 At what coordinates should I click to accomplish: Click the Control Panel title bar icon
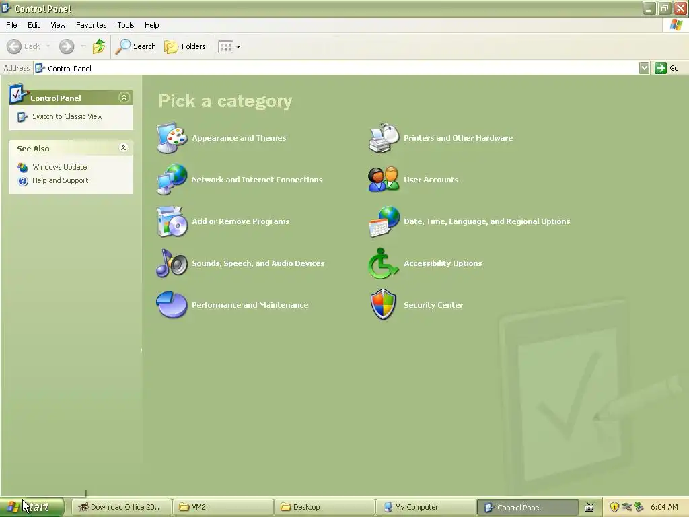coord(6,8)
